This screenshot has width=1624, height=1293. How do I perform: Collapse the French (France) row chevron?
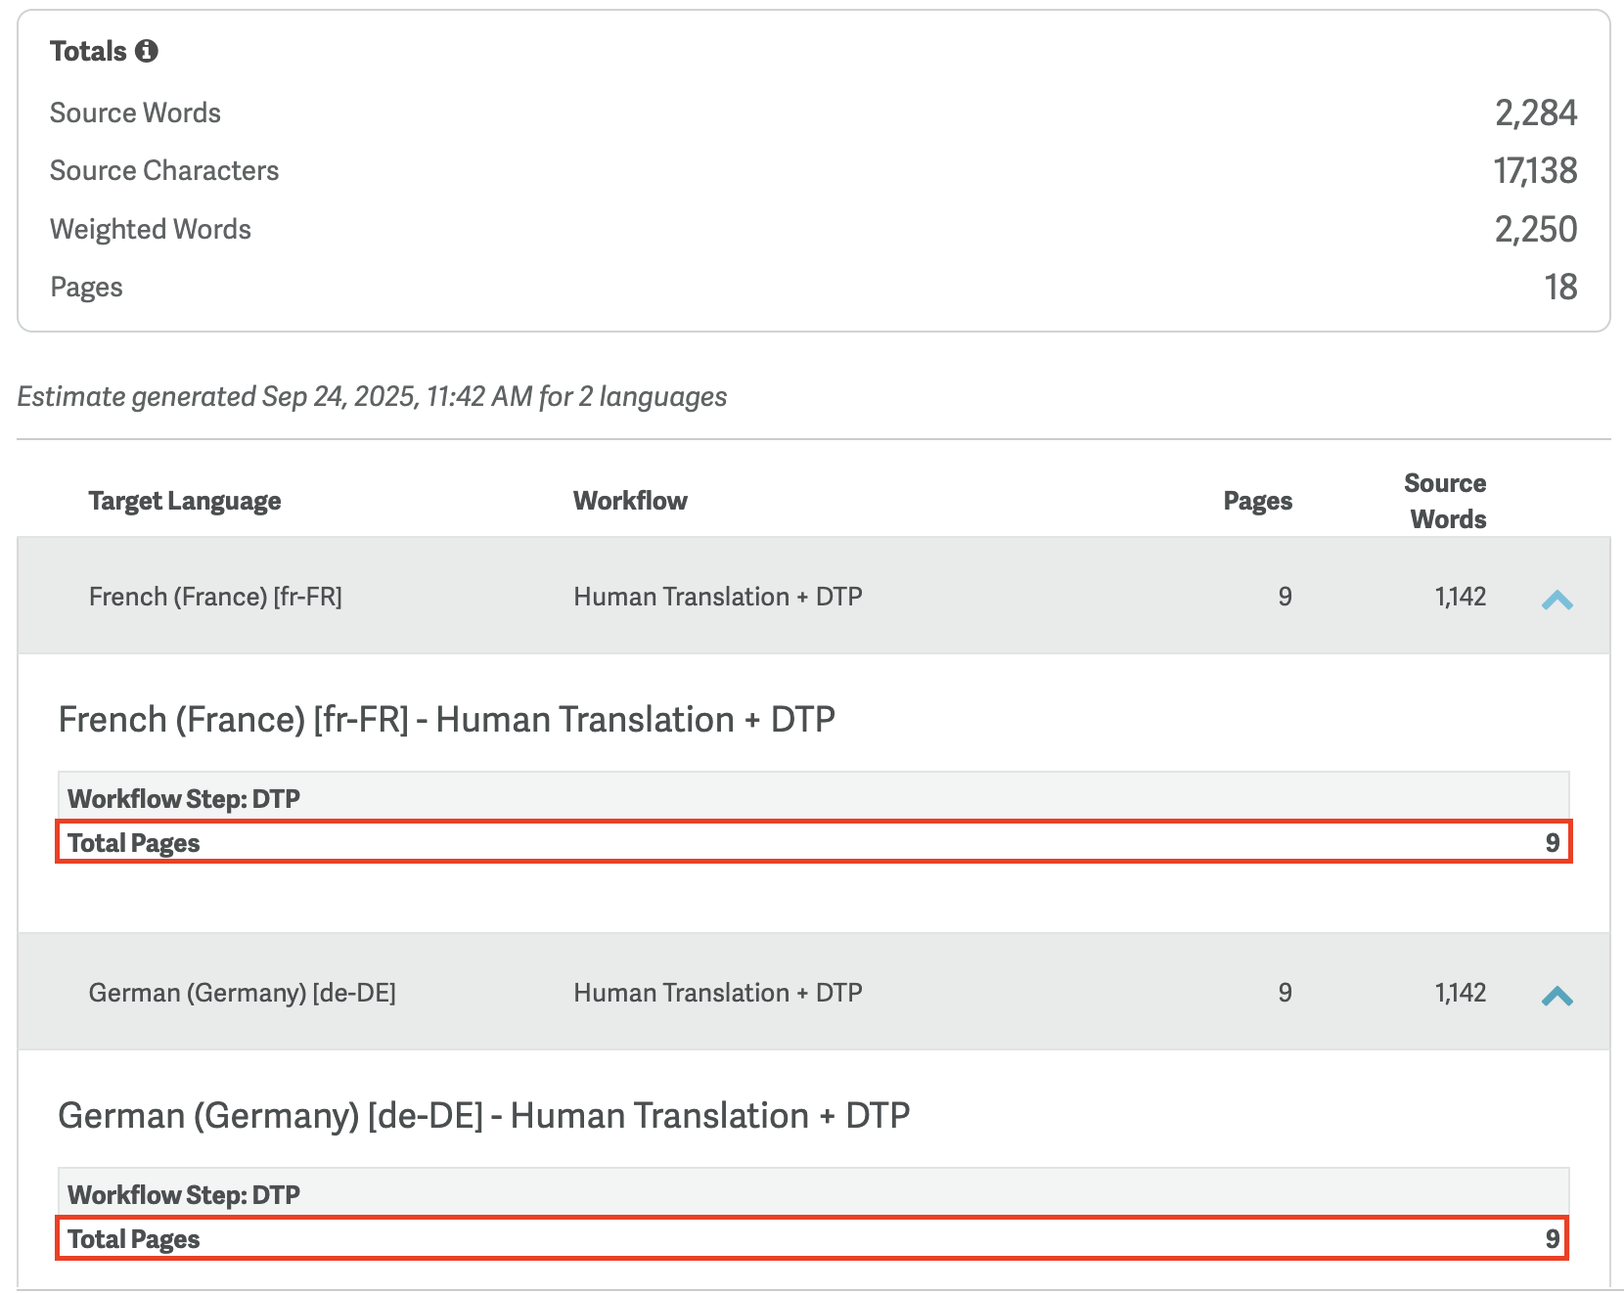point(1556,600)
